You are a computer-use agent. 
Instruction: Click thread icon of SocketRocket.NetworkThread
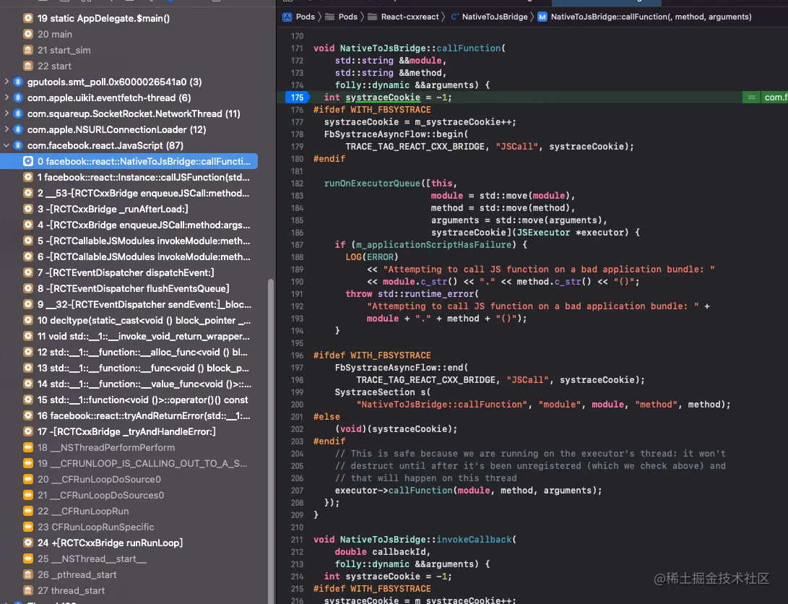tap(18, 113)
